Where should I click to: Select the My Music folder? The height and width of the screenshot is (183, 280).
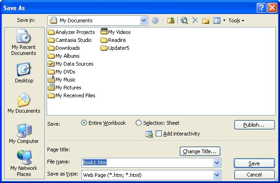pos(62,80)
